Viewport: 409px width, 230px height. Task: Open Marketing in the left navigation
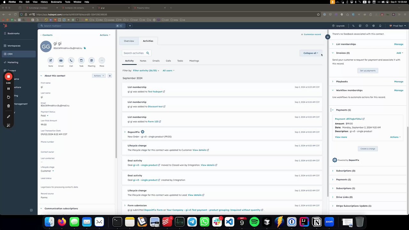13,62
